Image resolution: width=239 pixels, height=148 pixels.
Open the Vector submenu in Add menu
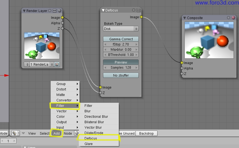pyautogui.click(x=65, y=111)
